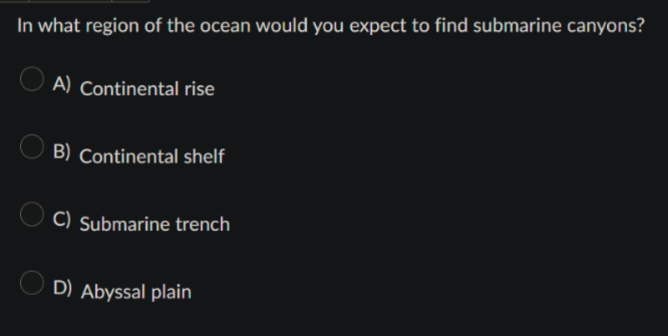Viewport: 668px width, 336px height.
Task: Click the "Continental rise" answer text
Action: [x=147, y=89]
